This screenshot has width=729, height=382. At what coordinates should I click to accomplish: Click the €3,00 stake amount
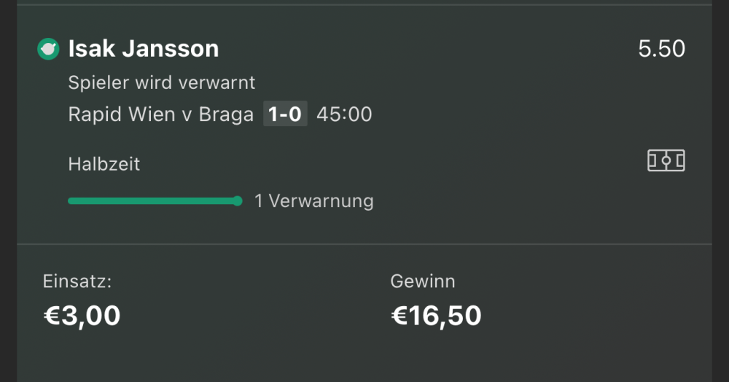pyautogui.click(x=82, y=316)
